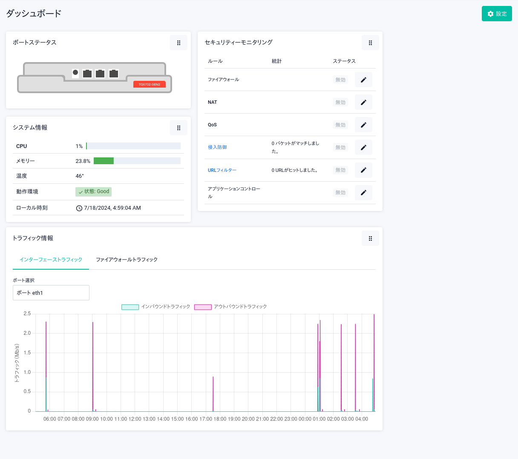
Task: Switch to ファイアウォールトラフィック tab
Action: click(127, 259)
